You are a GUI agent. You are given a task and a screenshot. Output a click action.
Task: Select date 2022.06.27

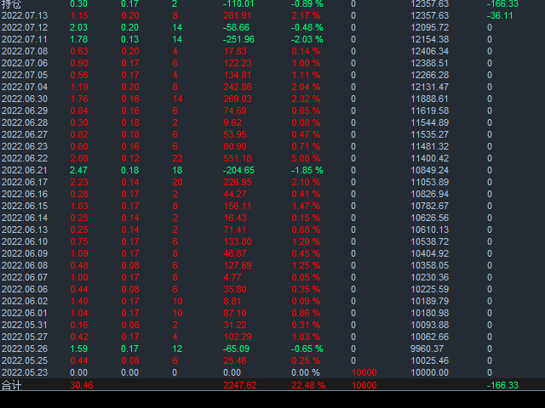25,134
